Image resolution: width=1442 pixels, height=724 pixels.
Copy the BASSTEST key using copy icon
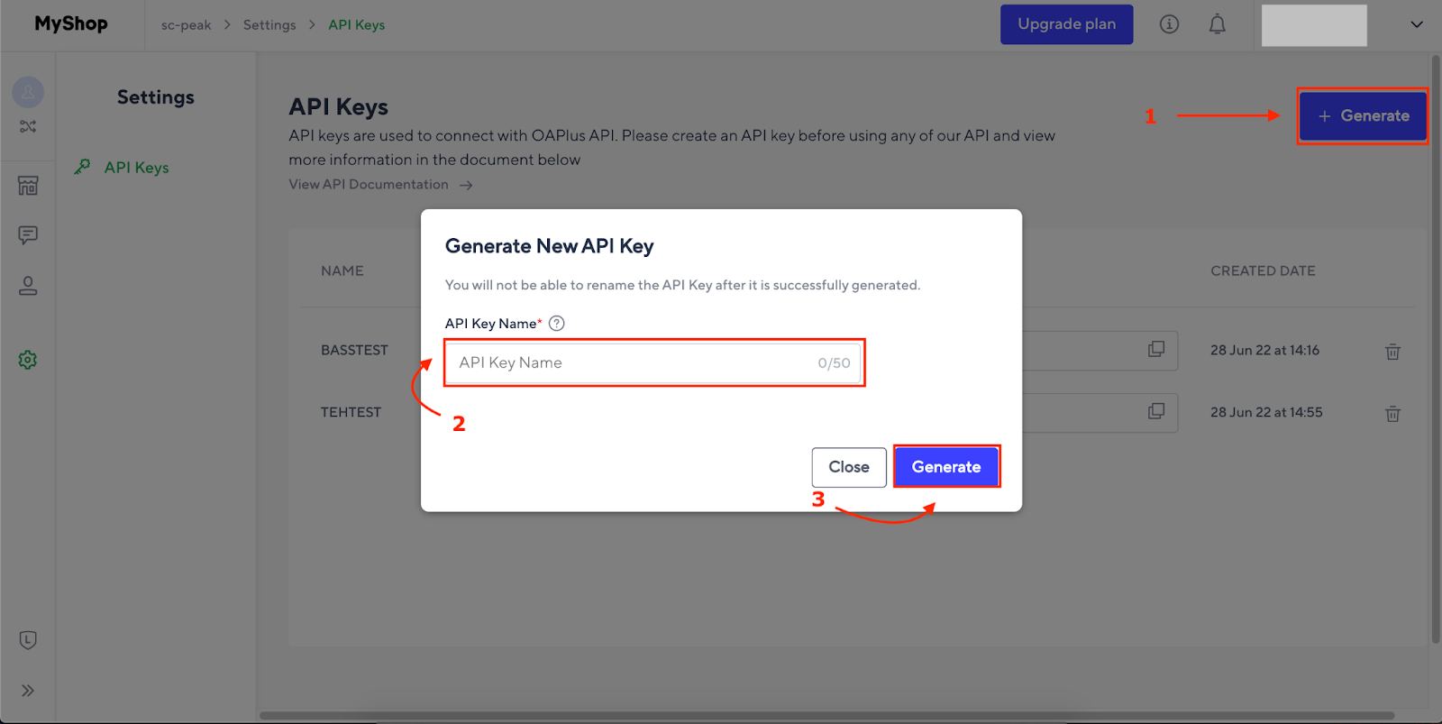coord(1155,350)
